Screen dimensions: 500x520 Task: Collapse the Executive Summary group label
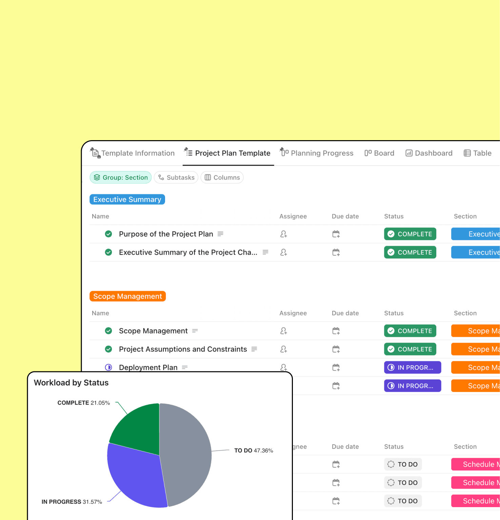[x=127, y=199]
